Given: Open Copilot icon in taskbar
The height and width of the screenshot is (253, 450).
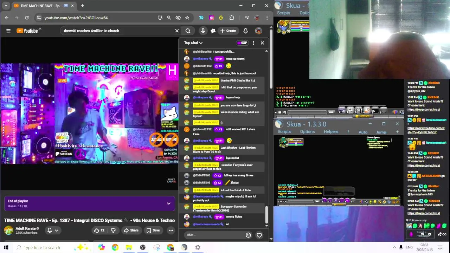Looking at the screenshot, I should [102, 247].
